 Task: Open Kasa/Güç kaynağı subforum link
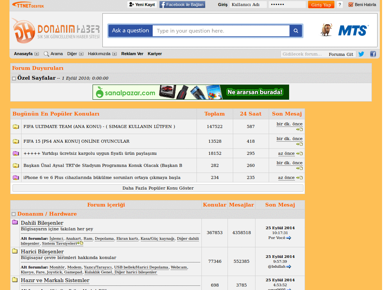click(157, 239)
